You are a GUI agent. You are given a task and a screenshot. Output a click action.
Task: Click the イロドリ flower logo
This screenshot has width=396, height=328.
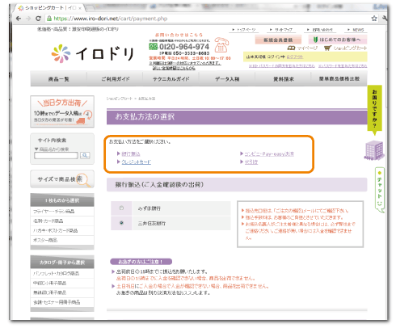click(x=61, y=53)
